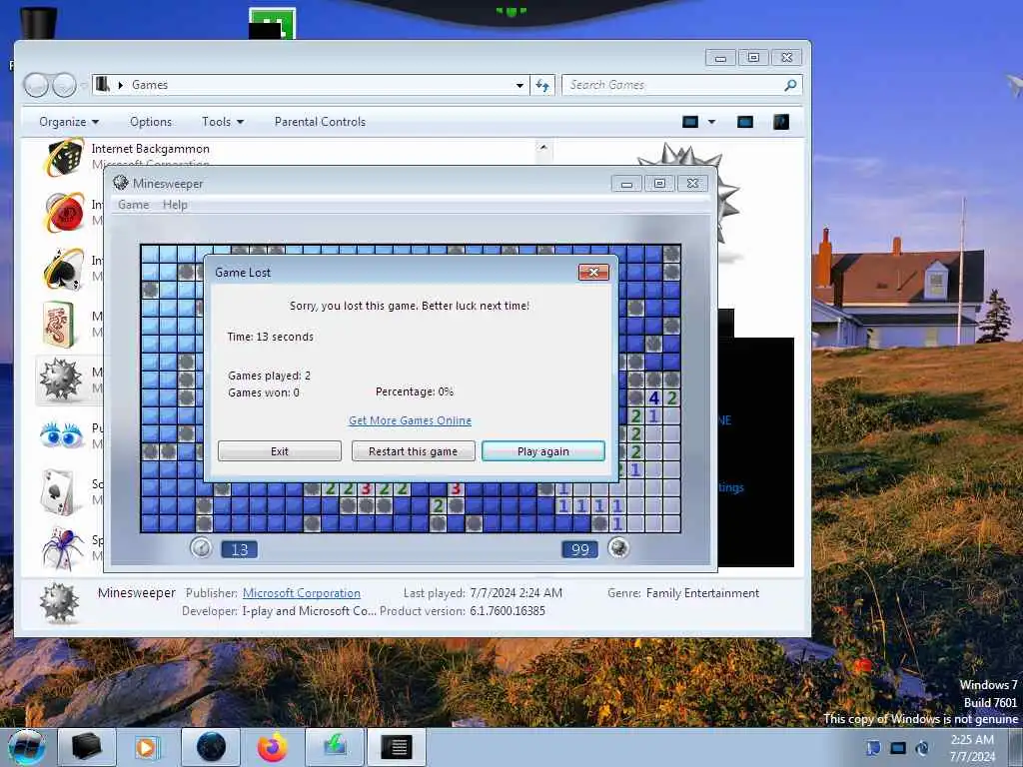
Task: Open Minesweeper Help menu
Action: coord(175,205)
